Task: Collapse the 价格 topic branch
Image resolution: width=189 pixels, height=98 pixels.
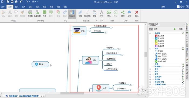Action: [90, 31]
